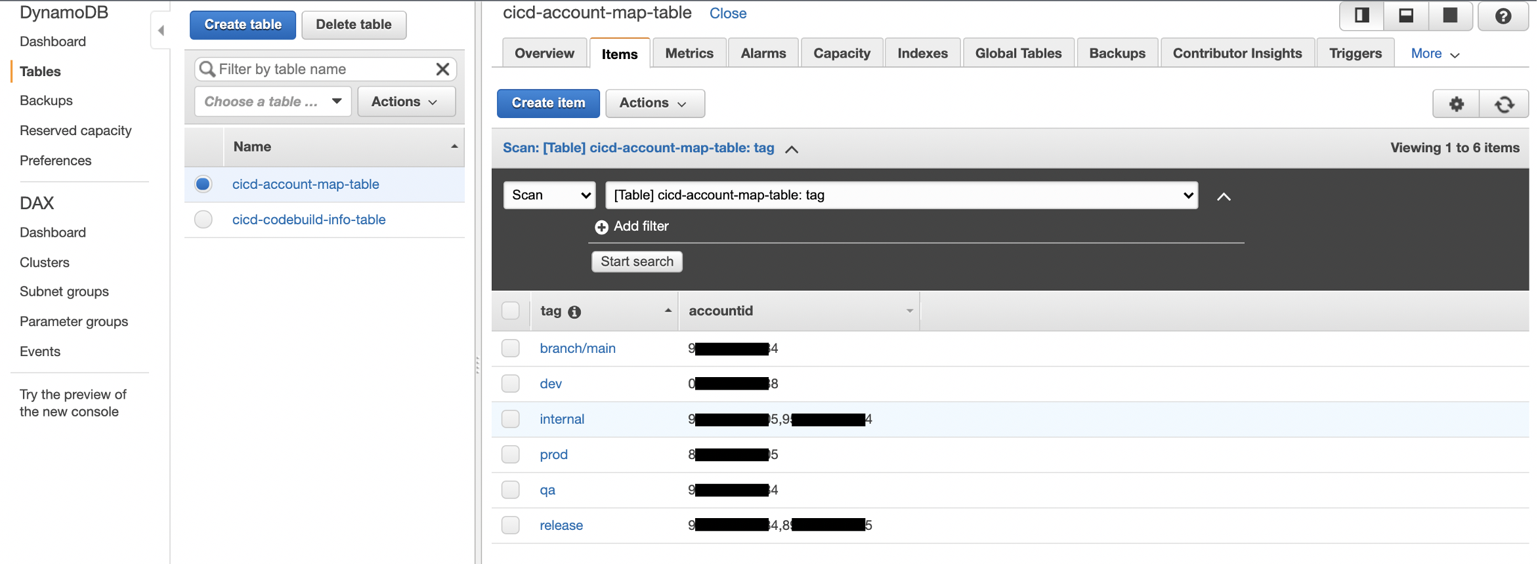
Task: Open the internal item link
Action: [562, 419]
